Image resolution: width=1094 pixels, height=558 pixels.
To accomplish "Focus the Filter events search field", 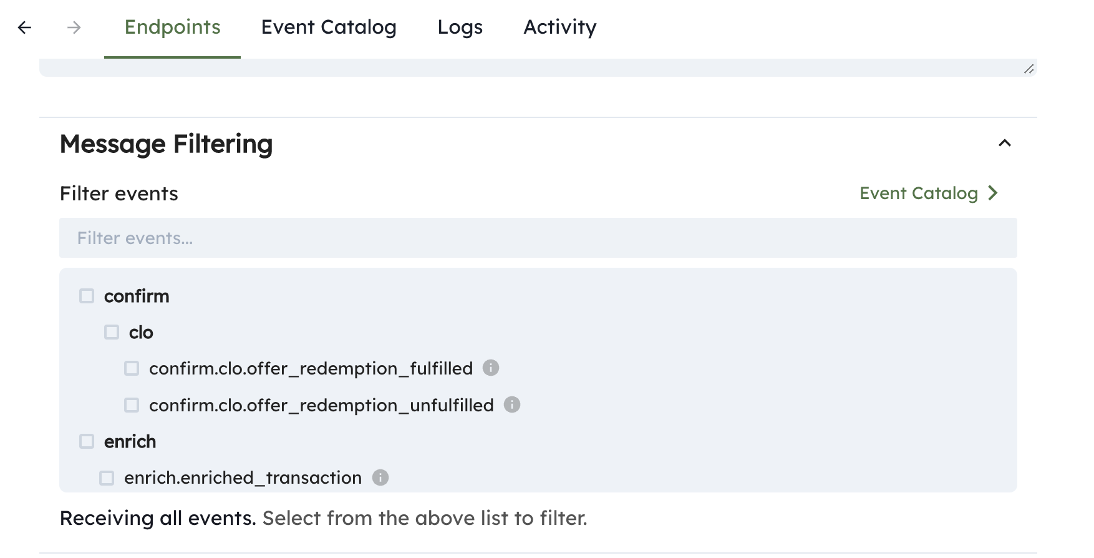I will (x=538, y=238).
